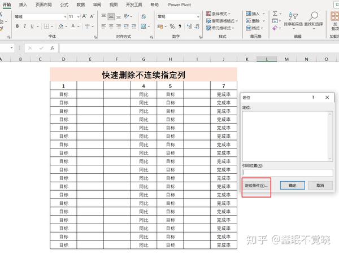Click the text orientation icon

pyautogui.click(x=127, y=16)
